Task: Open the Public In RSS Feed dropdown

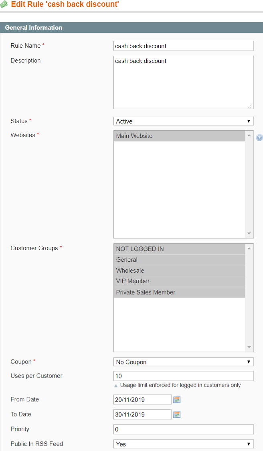Action: pos(183,444)
